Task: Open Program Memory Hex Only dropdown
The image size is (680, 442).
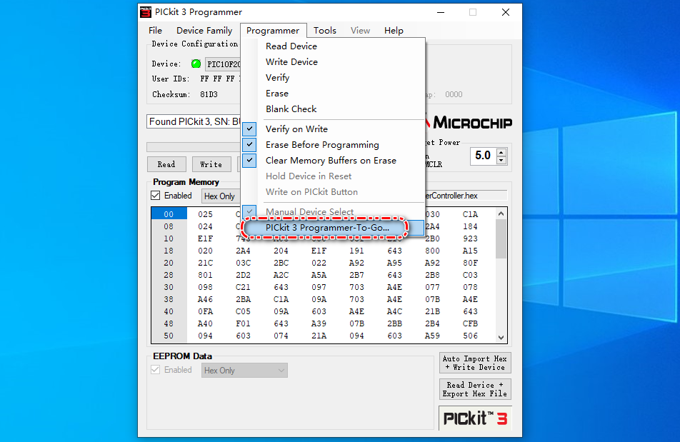Action: [x=221, y=196]
